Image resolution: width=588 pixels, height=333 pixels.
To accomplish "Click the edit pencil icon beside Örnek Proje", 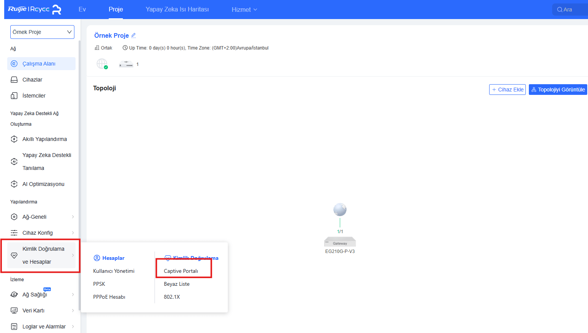I will [x=134, y=35].
